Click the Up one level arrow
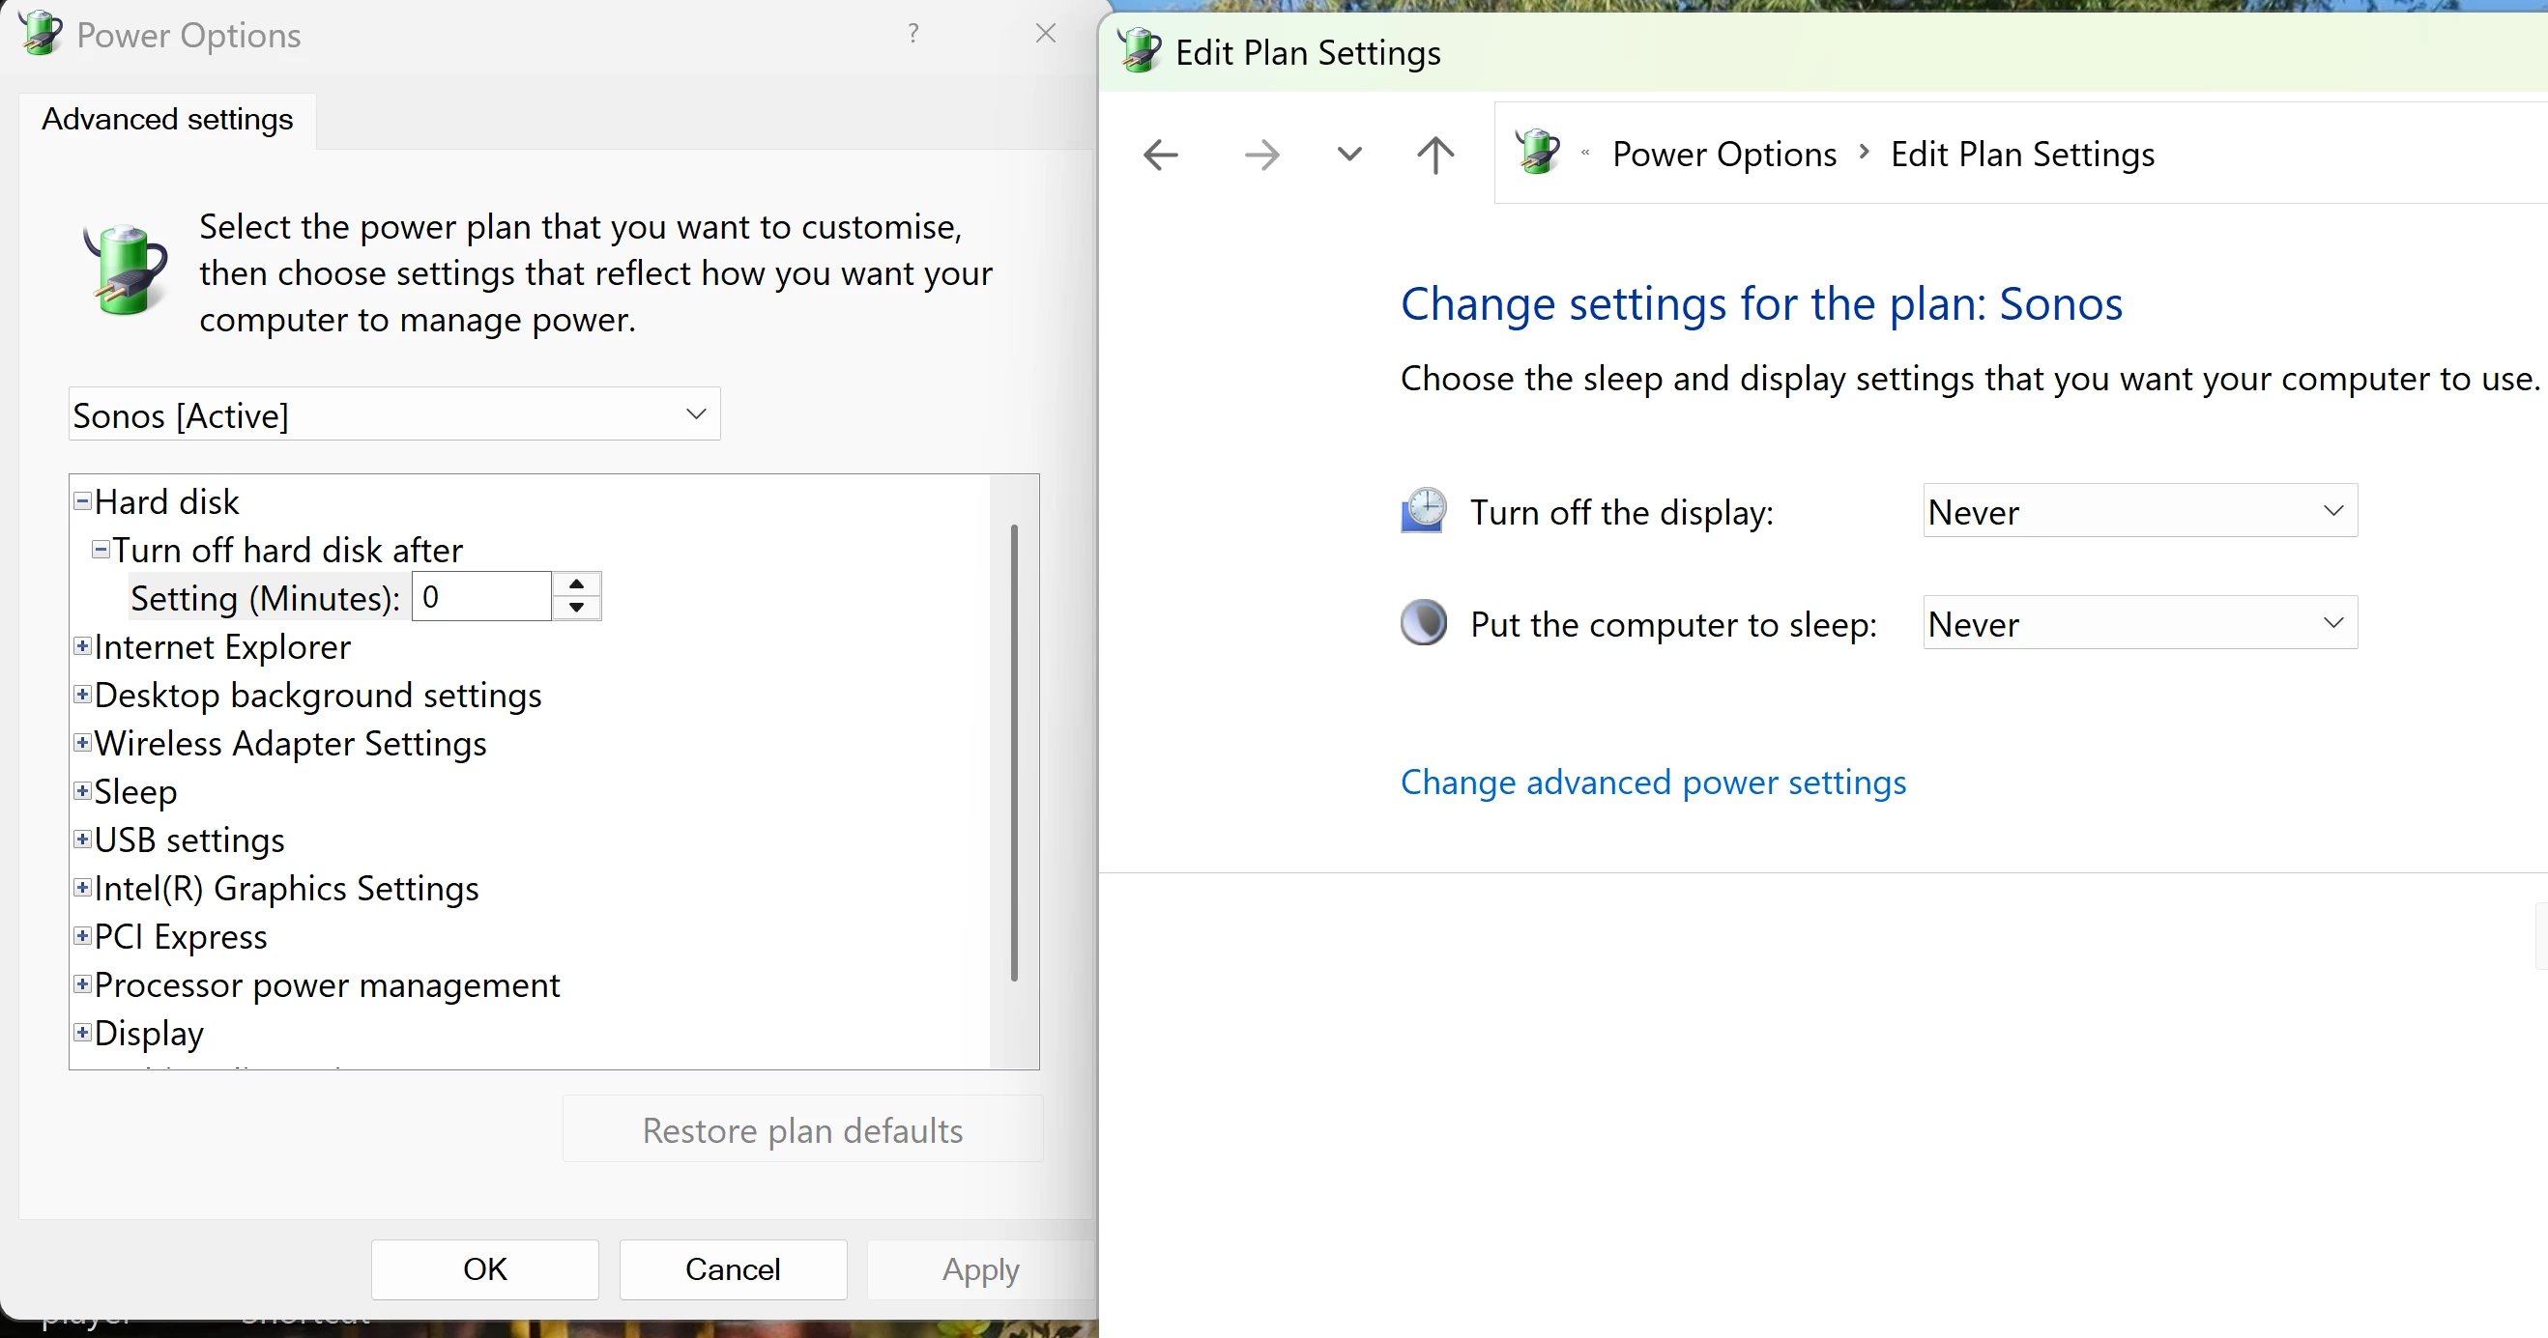 1435,156
